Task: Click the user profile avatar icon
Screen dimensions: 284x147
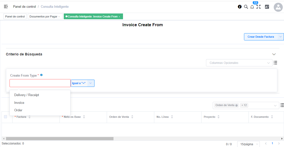Action: (278, 7)
